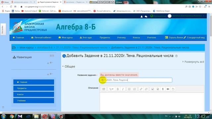Expand editor toolbar with first toolbar button
This screenshot has height=119, width=212.
point(104,89)
